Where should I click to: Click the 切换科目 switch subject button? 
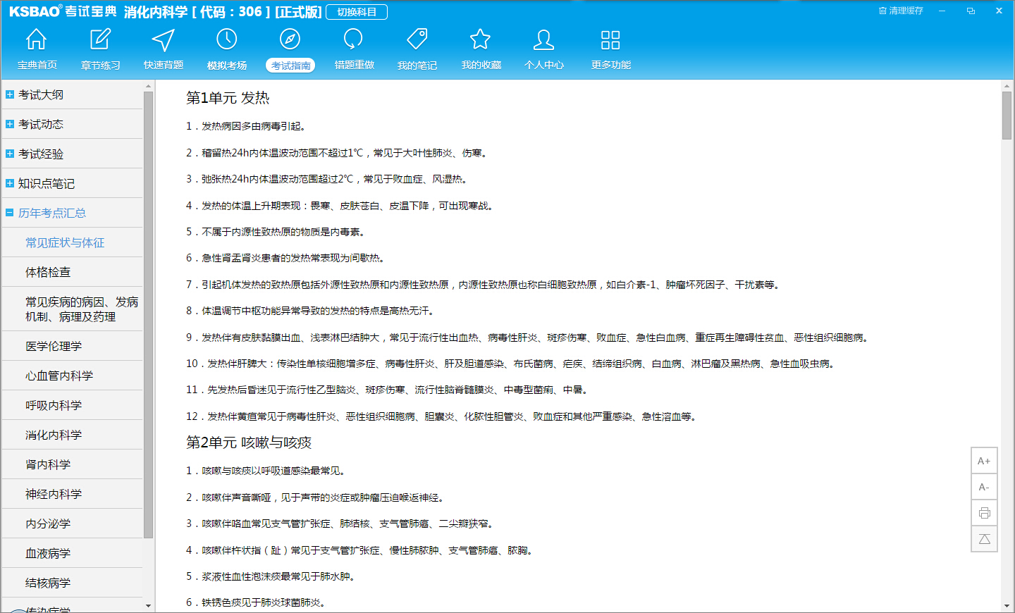coord(357,12)
